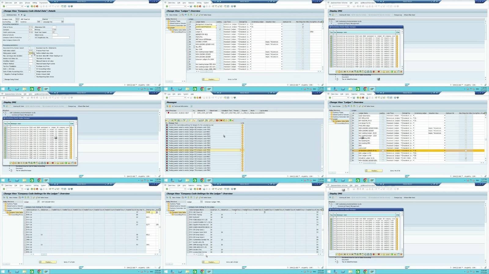Click Copy As icon in Ledger view showing Entry 1 of 99
The width and height of the screenshot is (489, 274).
(180, 15)
